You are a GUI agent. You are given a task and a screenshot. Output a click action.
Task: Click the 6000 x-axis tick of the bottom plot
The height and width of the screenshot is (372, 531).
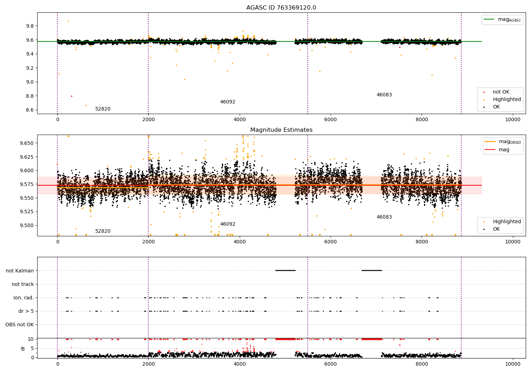(331, 363)
